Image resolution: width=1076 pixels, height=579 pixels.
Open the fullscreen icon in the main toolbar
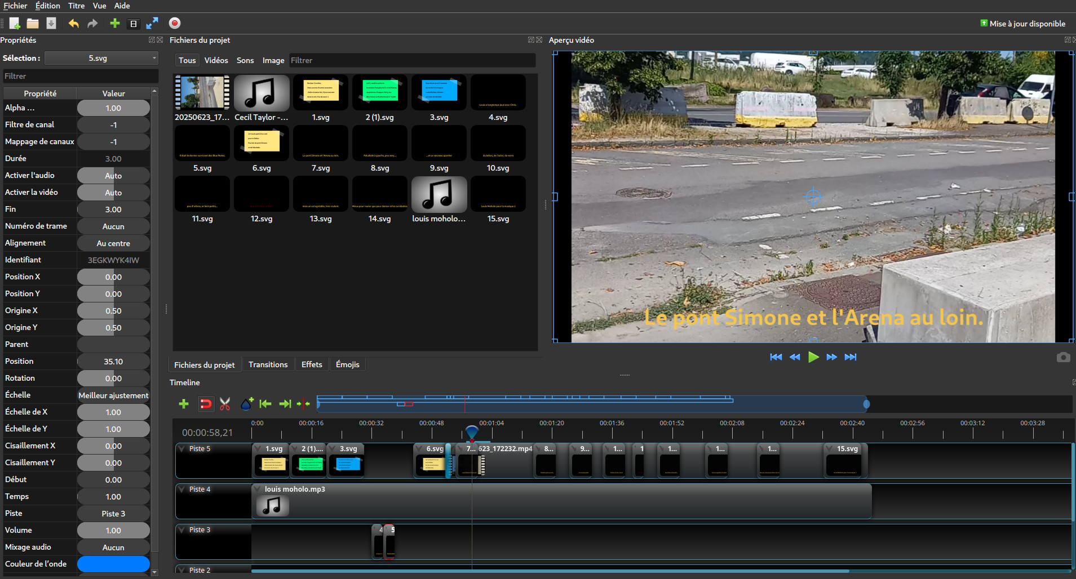pos(152,23)
